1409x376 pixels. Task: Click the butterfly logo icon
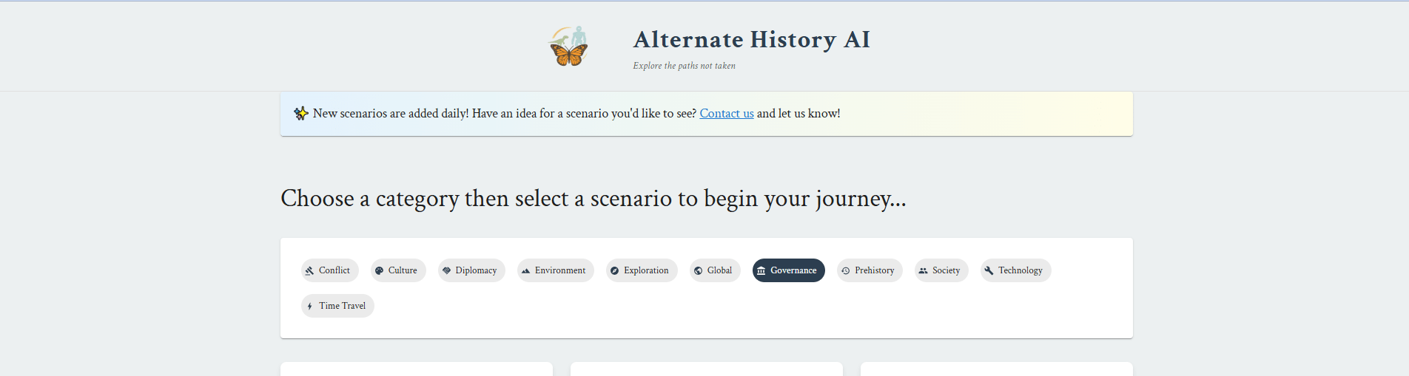click(x=568, y=47)
